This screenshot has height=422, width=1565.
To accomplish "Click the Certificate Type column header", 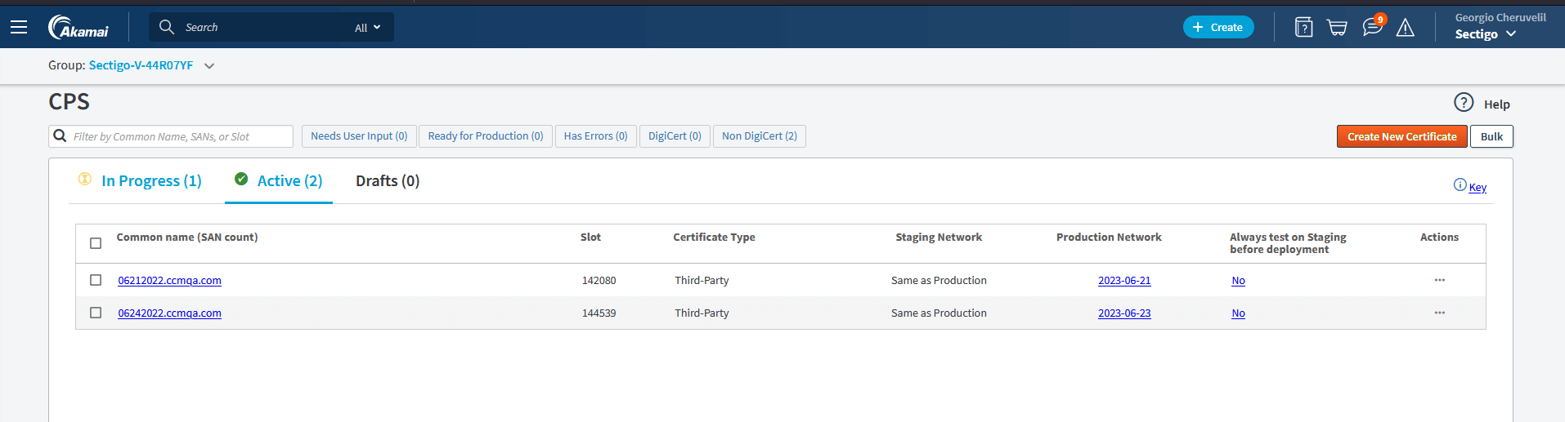I will 714,238.
